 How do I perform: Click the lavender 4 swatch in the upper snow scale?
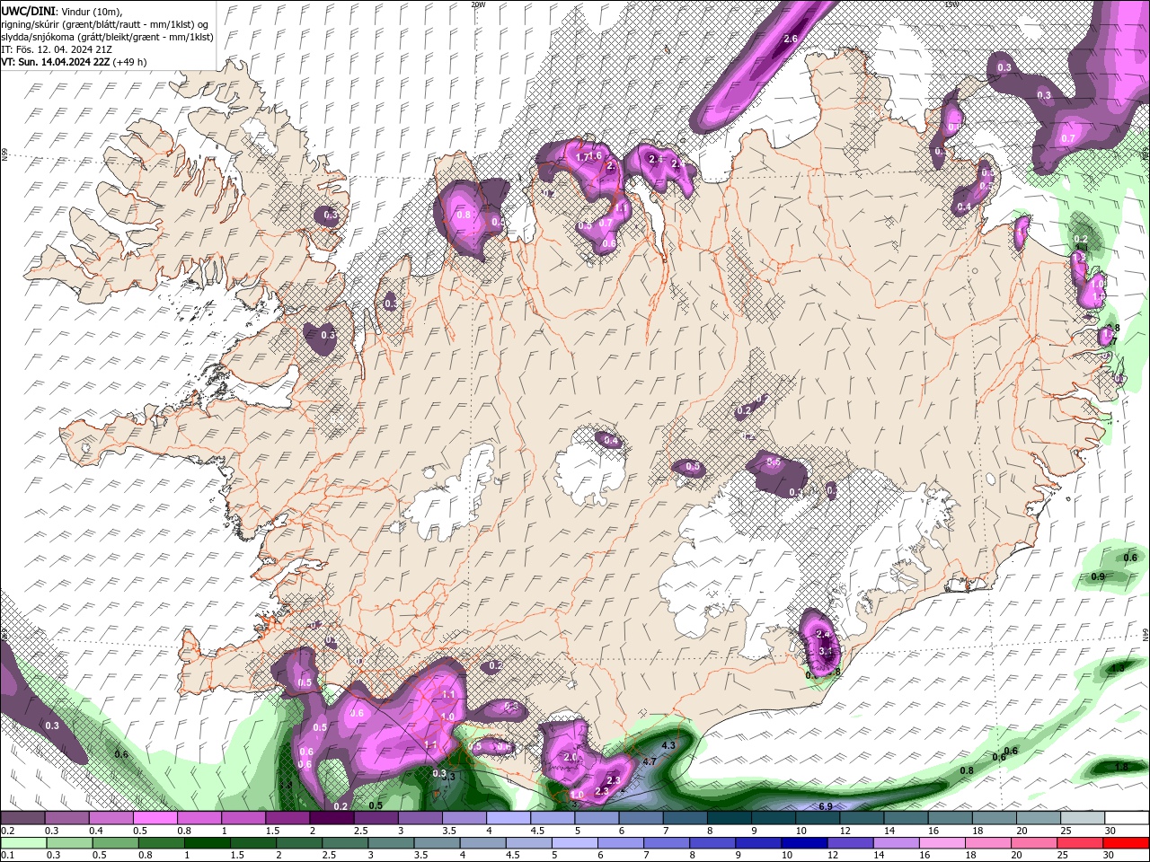pyautogui.click(x=509, y=818)
